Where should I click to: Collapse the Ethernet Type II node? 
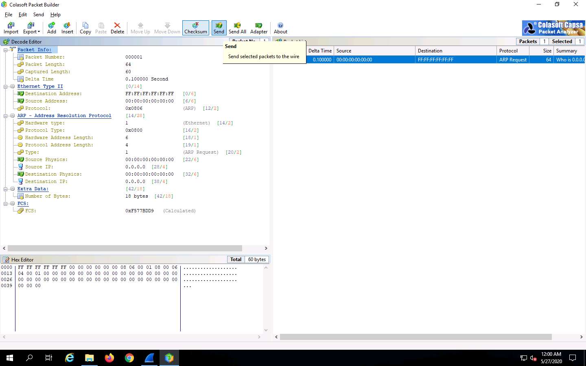point(6,87)
